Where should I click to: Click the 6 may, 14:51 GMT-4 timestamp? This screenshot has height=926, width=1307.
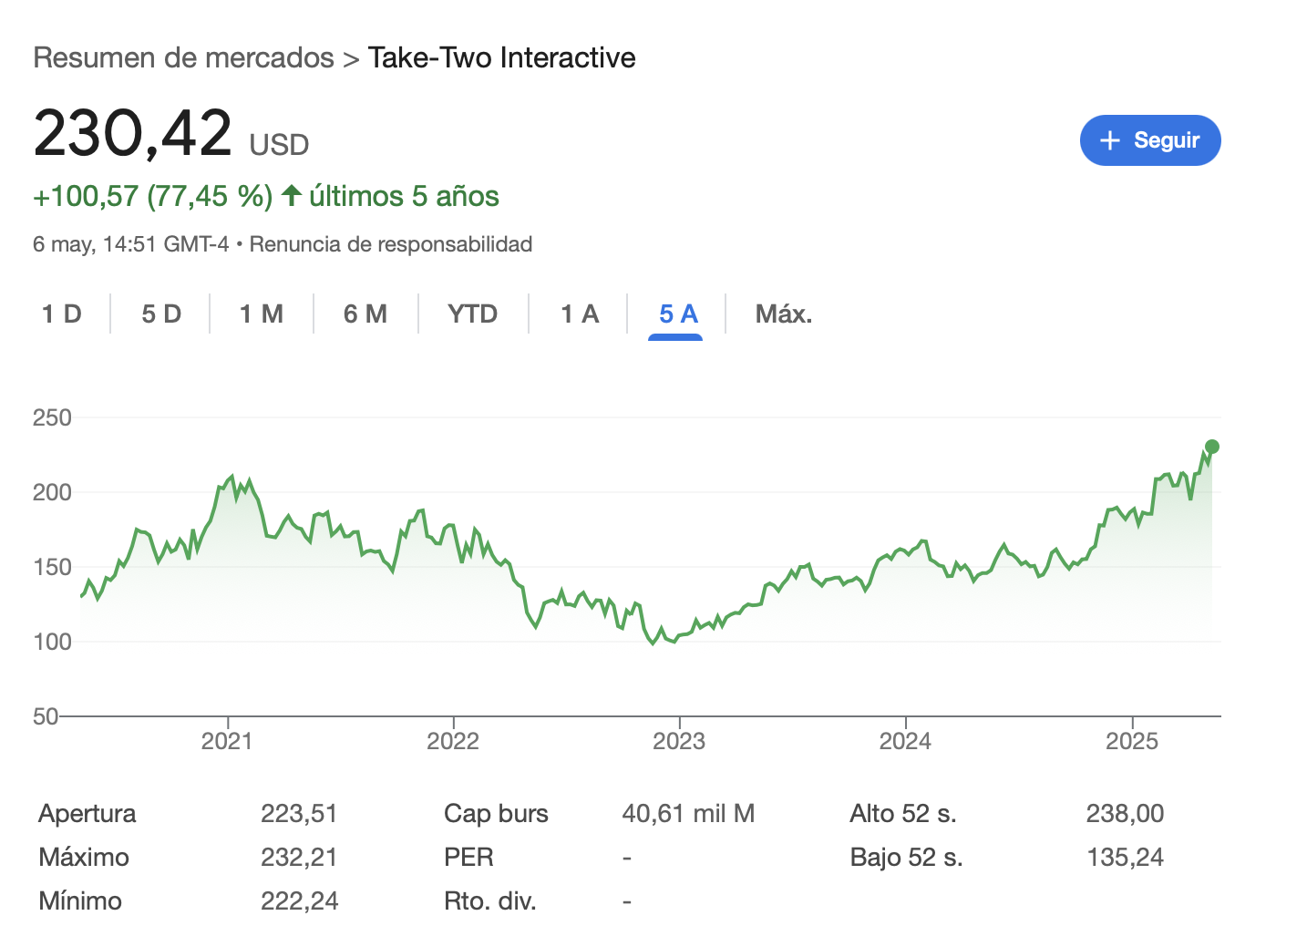tap(131, 244)
